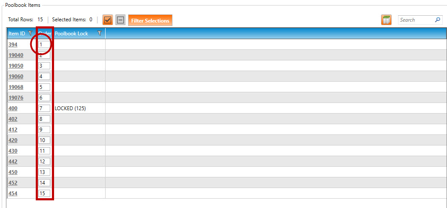Click the Order field containing 1
Image resolution: width=447 pixels, height=208 pixels.
pyautogui.click(x=44, y=44)
